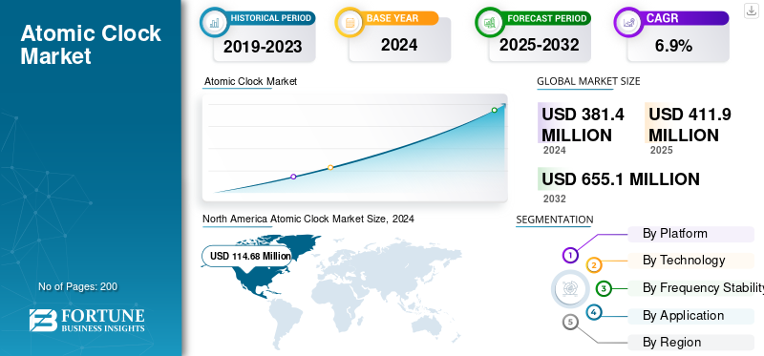764x356 pixels.
Task: Click the CAGR purple growth icon
Action: (x=628, y=22)
